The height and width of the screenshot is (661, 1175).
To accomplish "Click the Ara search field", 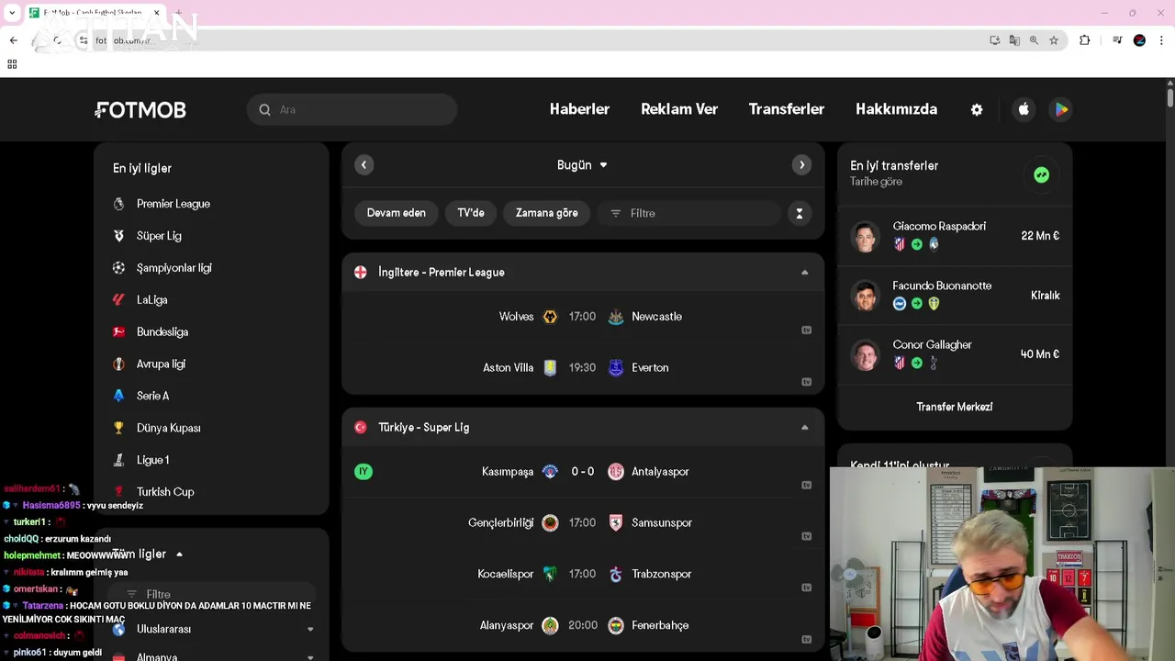I will click(x=352, y=109).
